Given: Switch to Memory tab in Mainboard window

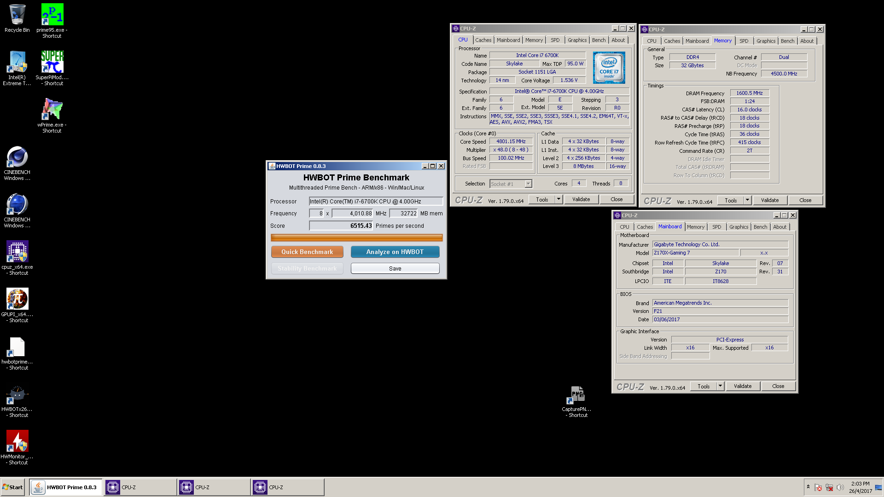Looking at the screenshot, I should tap(695, 227).
